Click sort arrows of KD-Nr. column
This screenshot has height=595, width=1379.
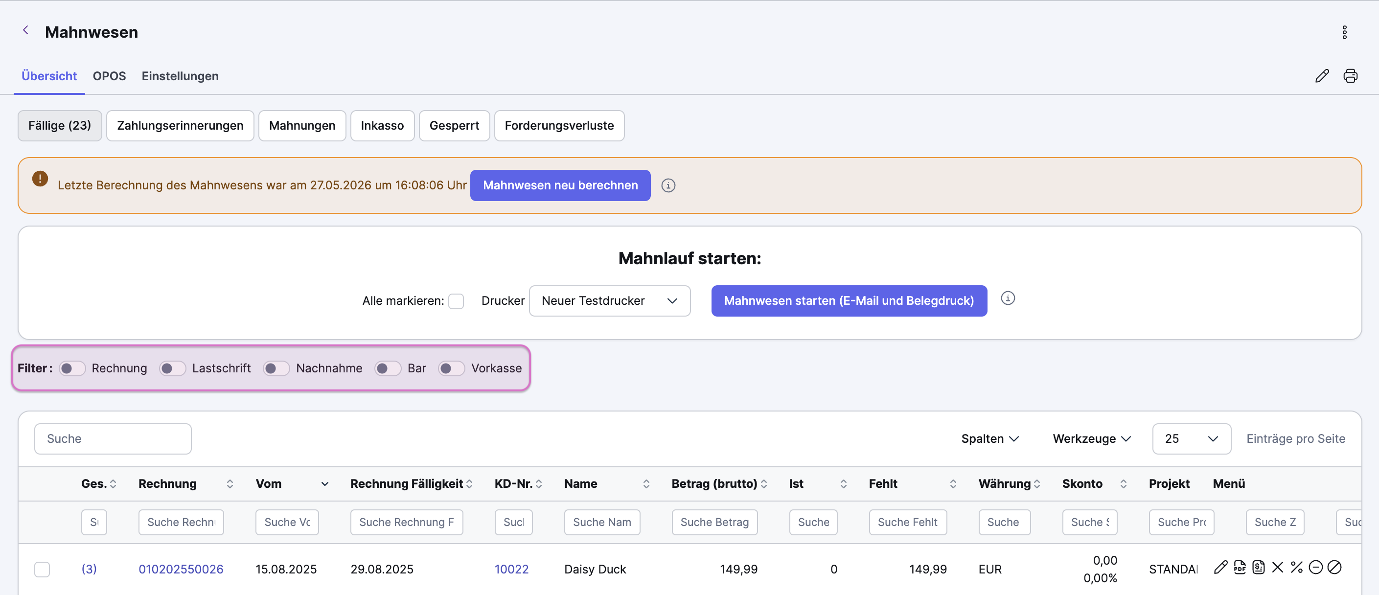click(x=539, y=484)
